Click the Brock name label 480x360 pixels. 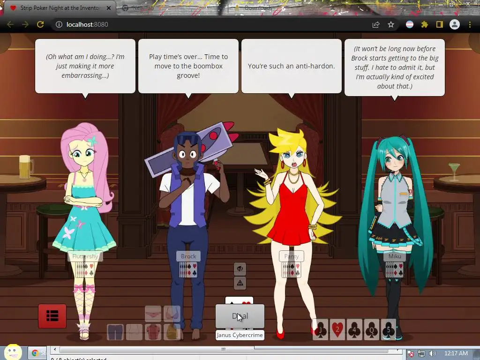pos(188,256)
